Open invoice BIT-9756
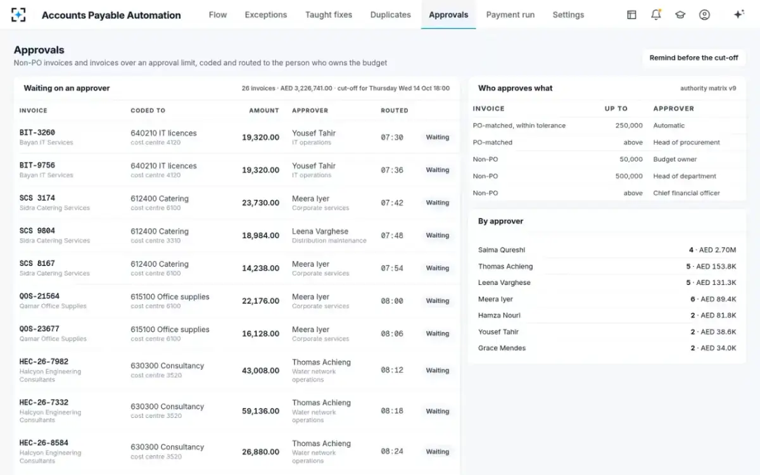The width and height of the screenshot is (760, 475). [x=37, y=166]
